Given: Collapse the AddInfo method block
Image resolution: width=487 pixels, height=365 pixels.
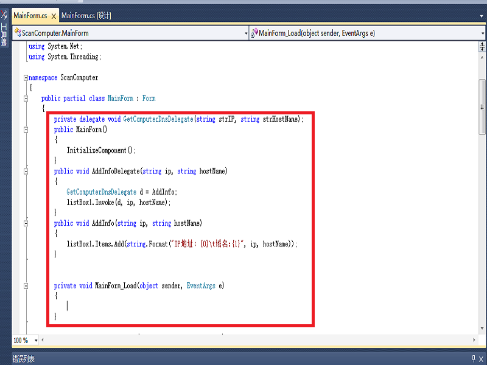Looking at the screenshot, I should click(26, 223).
